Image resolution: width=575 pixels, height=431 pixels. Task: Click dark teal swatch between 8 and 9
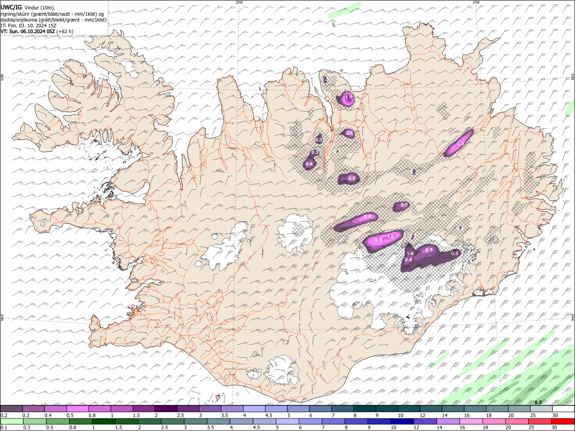coord(365,409)
